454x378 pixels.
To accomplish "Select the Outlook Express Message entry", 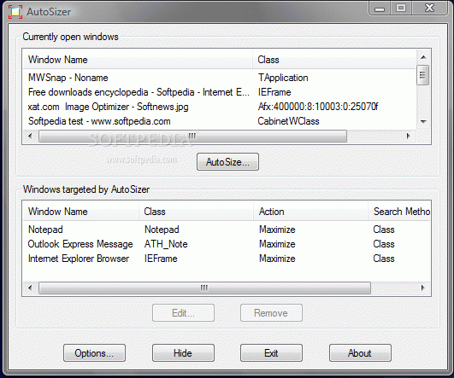I will [x=227, y=244].
